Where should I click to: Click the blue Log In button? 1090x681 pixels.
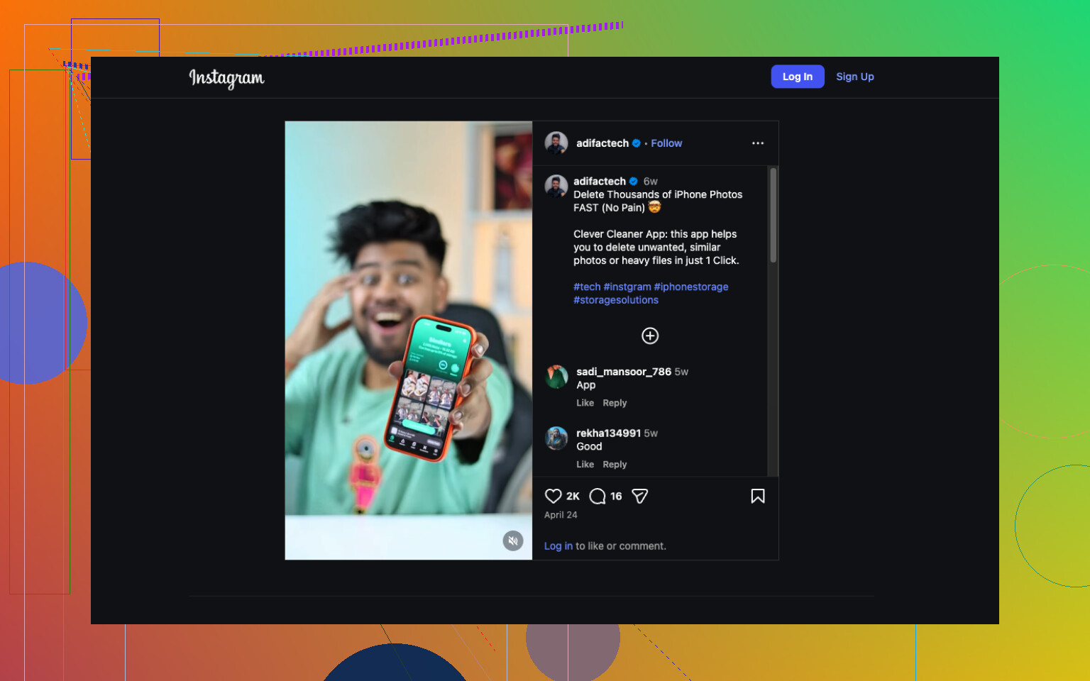pyautogui.click(x=798, y=77)
